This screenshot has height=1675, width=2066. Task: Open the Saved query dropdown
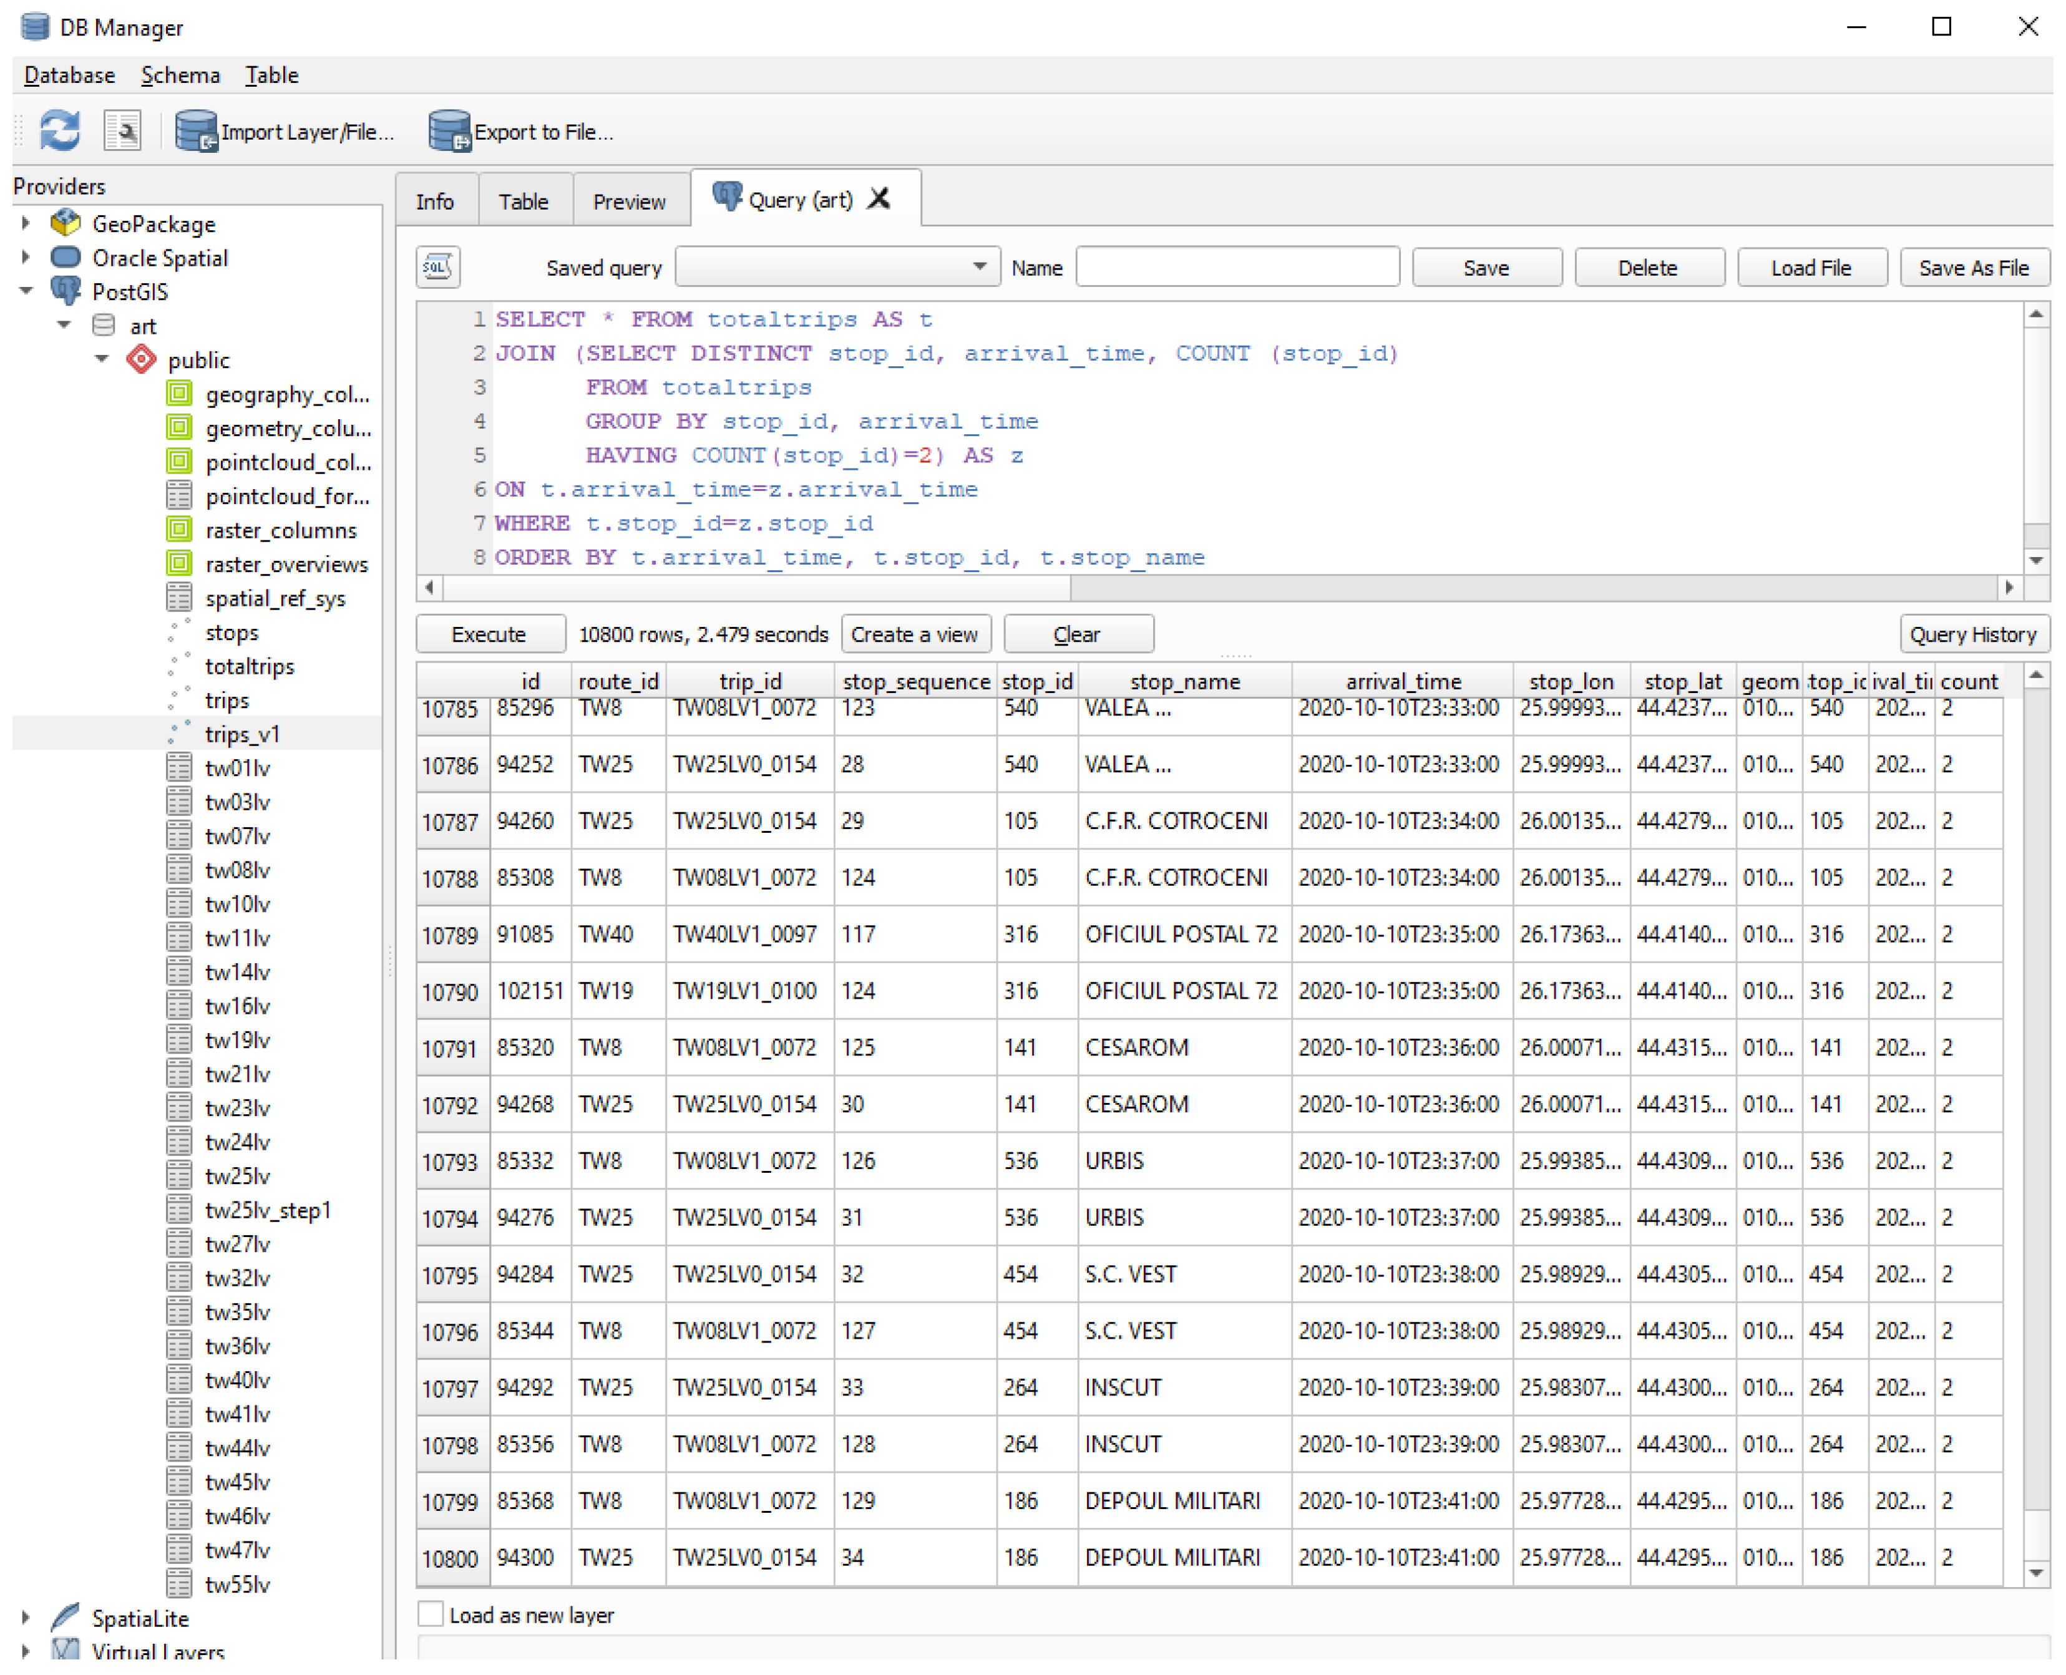click(837, 267)
